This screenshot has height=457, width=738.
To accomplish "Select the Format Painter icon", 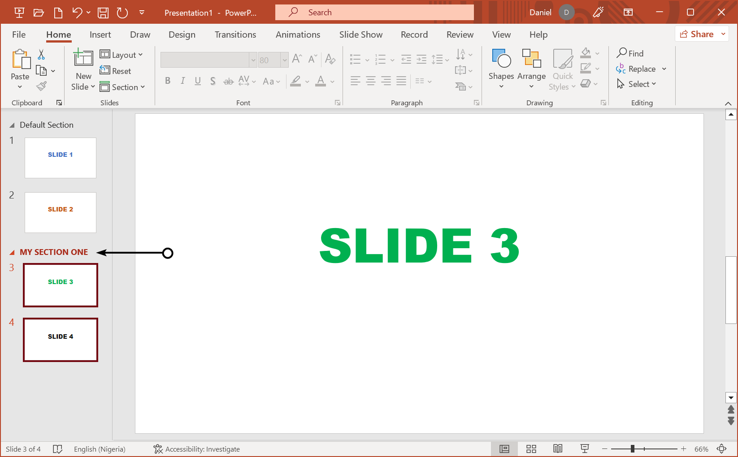I will coord(41,86).
